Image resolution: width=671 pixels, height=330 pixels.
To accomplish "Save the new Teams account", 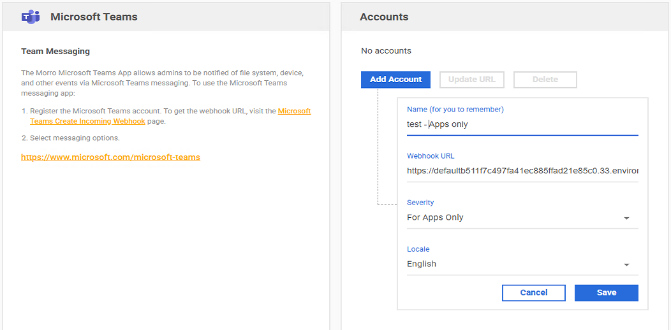I will tap(607, 293).
